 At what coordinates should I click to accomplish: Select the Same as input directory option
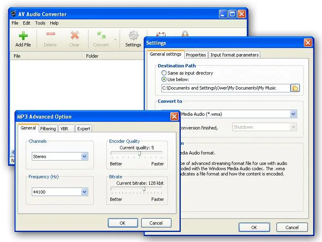click(164, 73)
